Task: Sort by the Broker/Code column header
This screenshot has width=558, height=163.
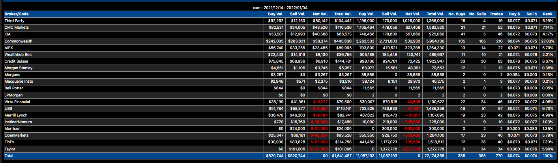Action: (x=16, y=14)
